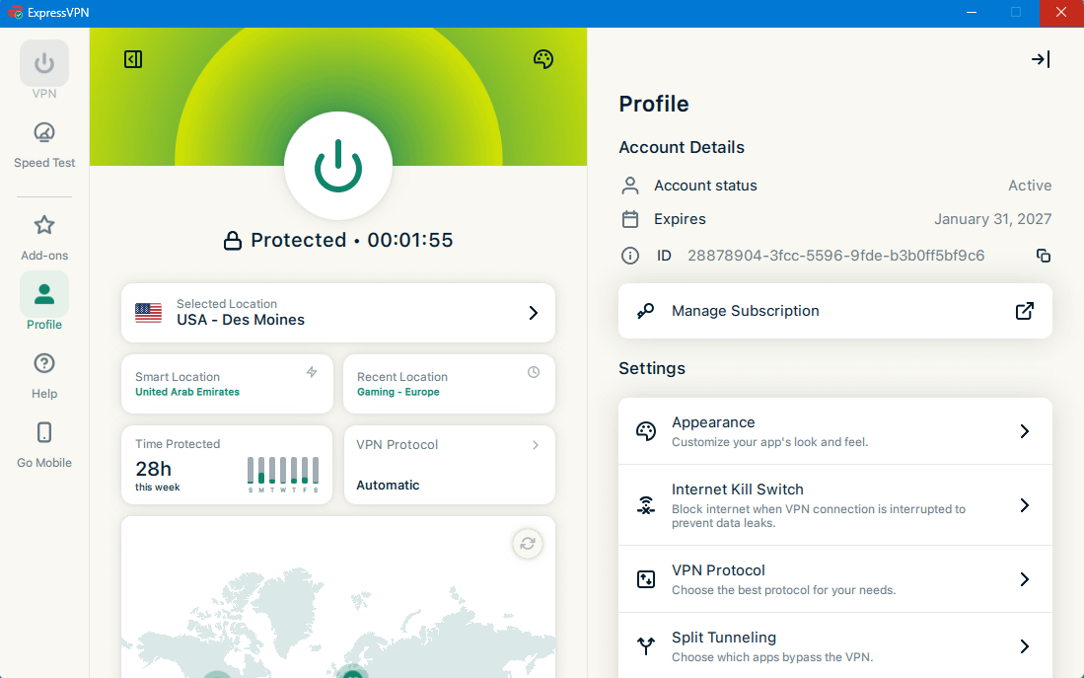Click the palette appearance icon on the green header
This screenshot has width=1084, height=678.
(x=543, y=59)
